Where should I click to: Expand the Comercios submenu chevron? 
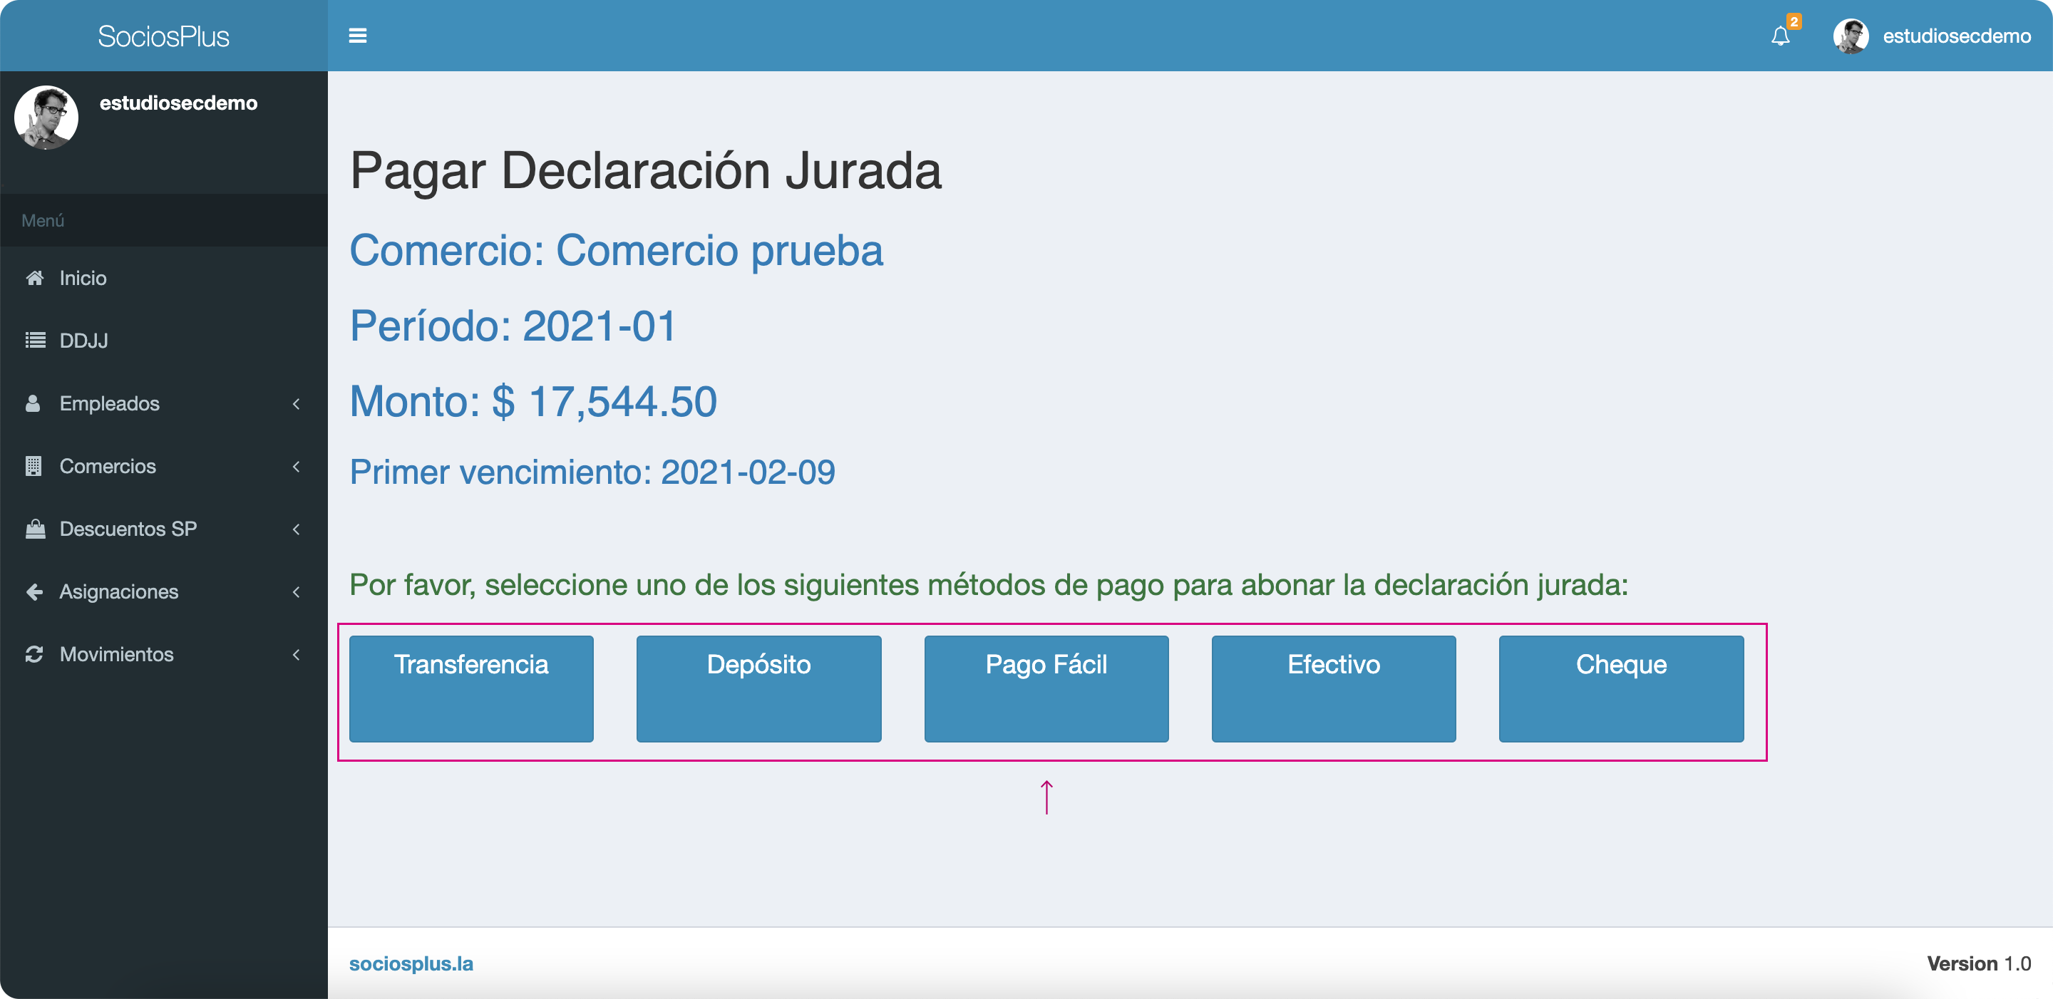pyautogui.click(x=297, y=466)
